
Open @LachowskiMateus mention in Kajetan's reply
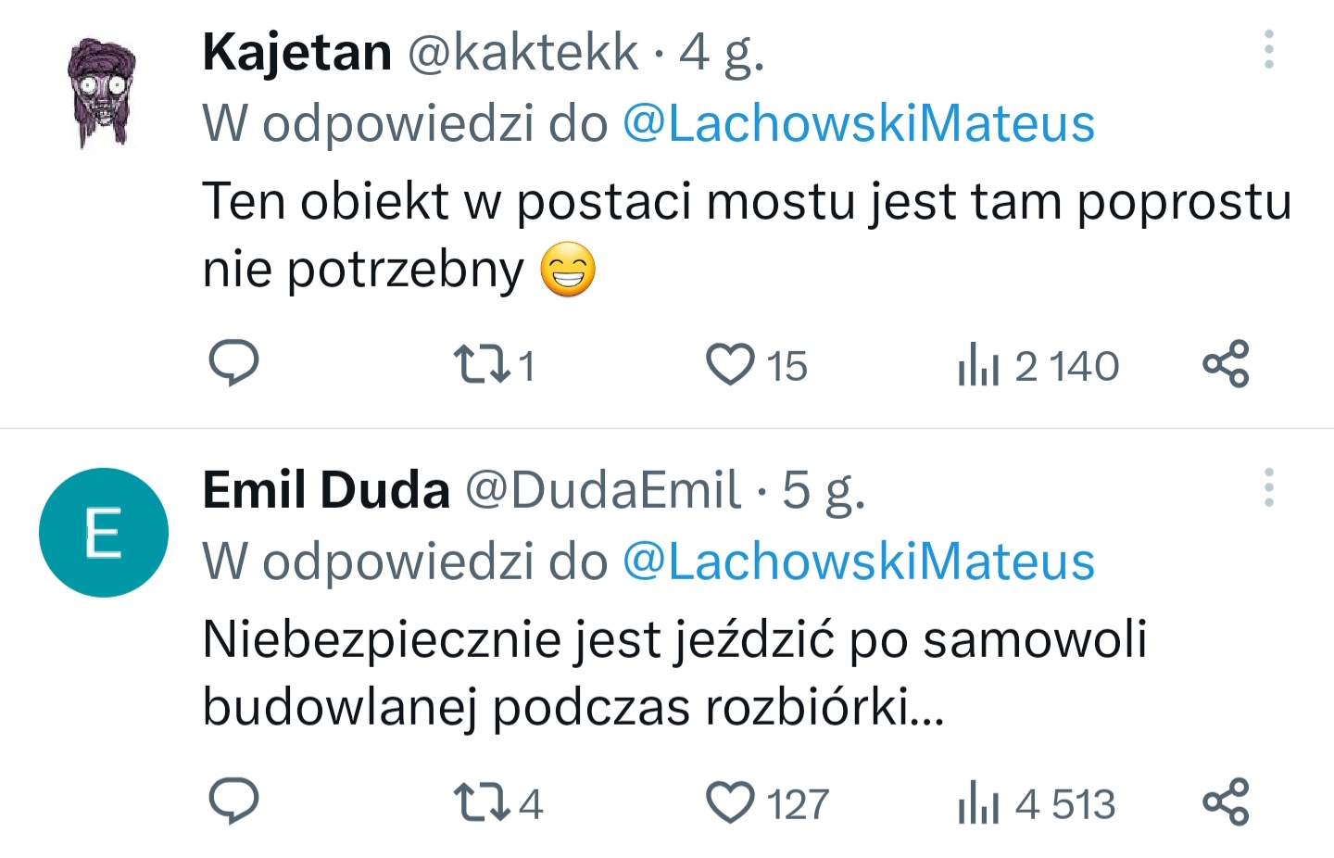point(859,123)
